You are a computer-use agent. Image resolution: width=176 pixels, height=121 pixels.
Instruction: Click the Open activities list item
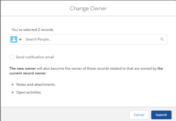tap(28, 92)
